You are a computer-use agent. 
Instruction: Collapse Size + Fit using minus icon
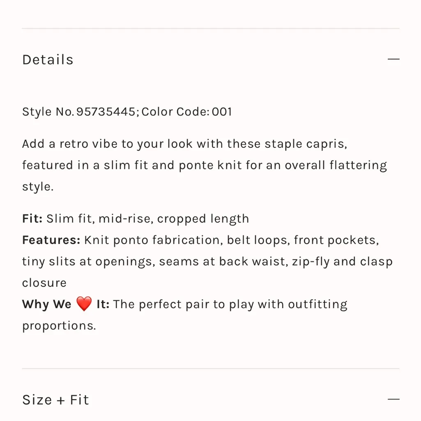[393, 399]
